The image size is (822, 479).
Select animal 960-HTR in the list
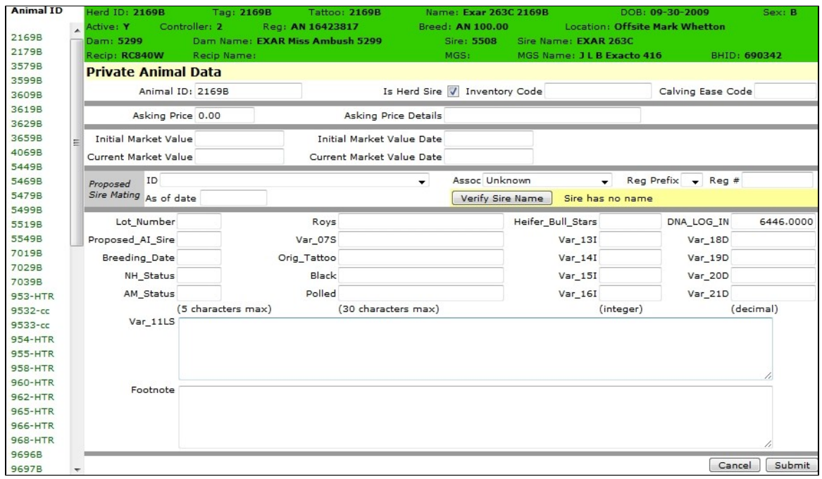click(32, 382)
